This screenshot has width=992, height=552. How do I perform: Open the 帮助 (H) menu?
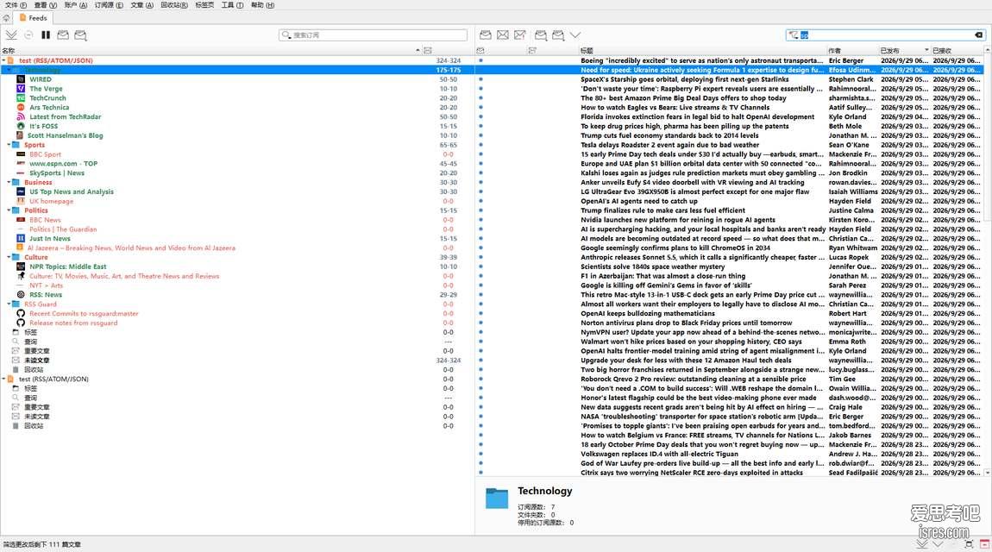(262, 5)
